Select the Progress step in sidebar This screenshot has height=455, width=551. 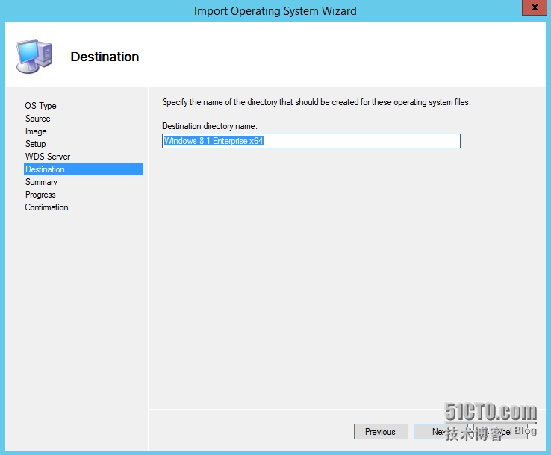[40, 195]
